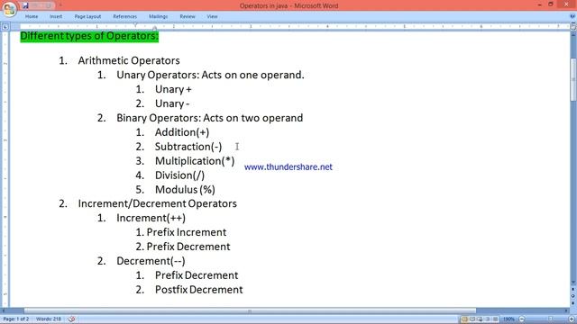
Task: Switch to the References tab
Action: 124,16
